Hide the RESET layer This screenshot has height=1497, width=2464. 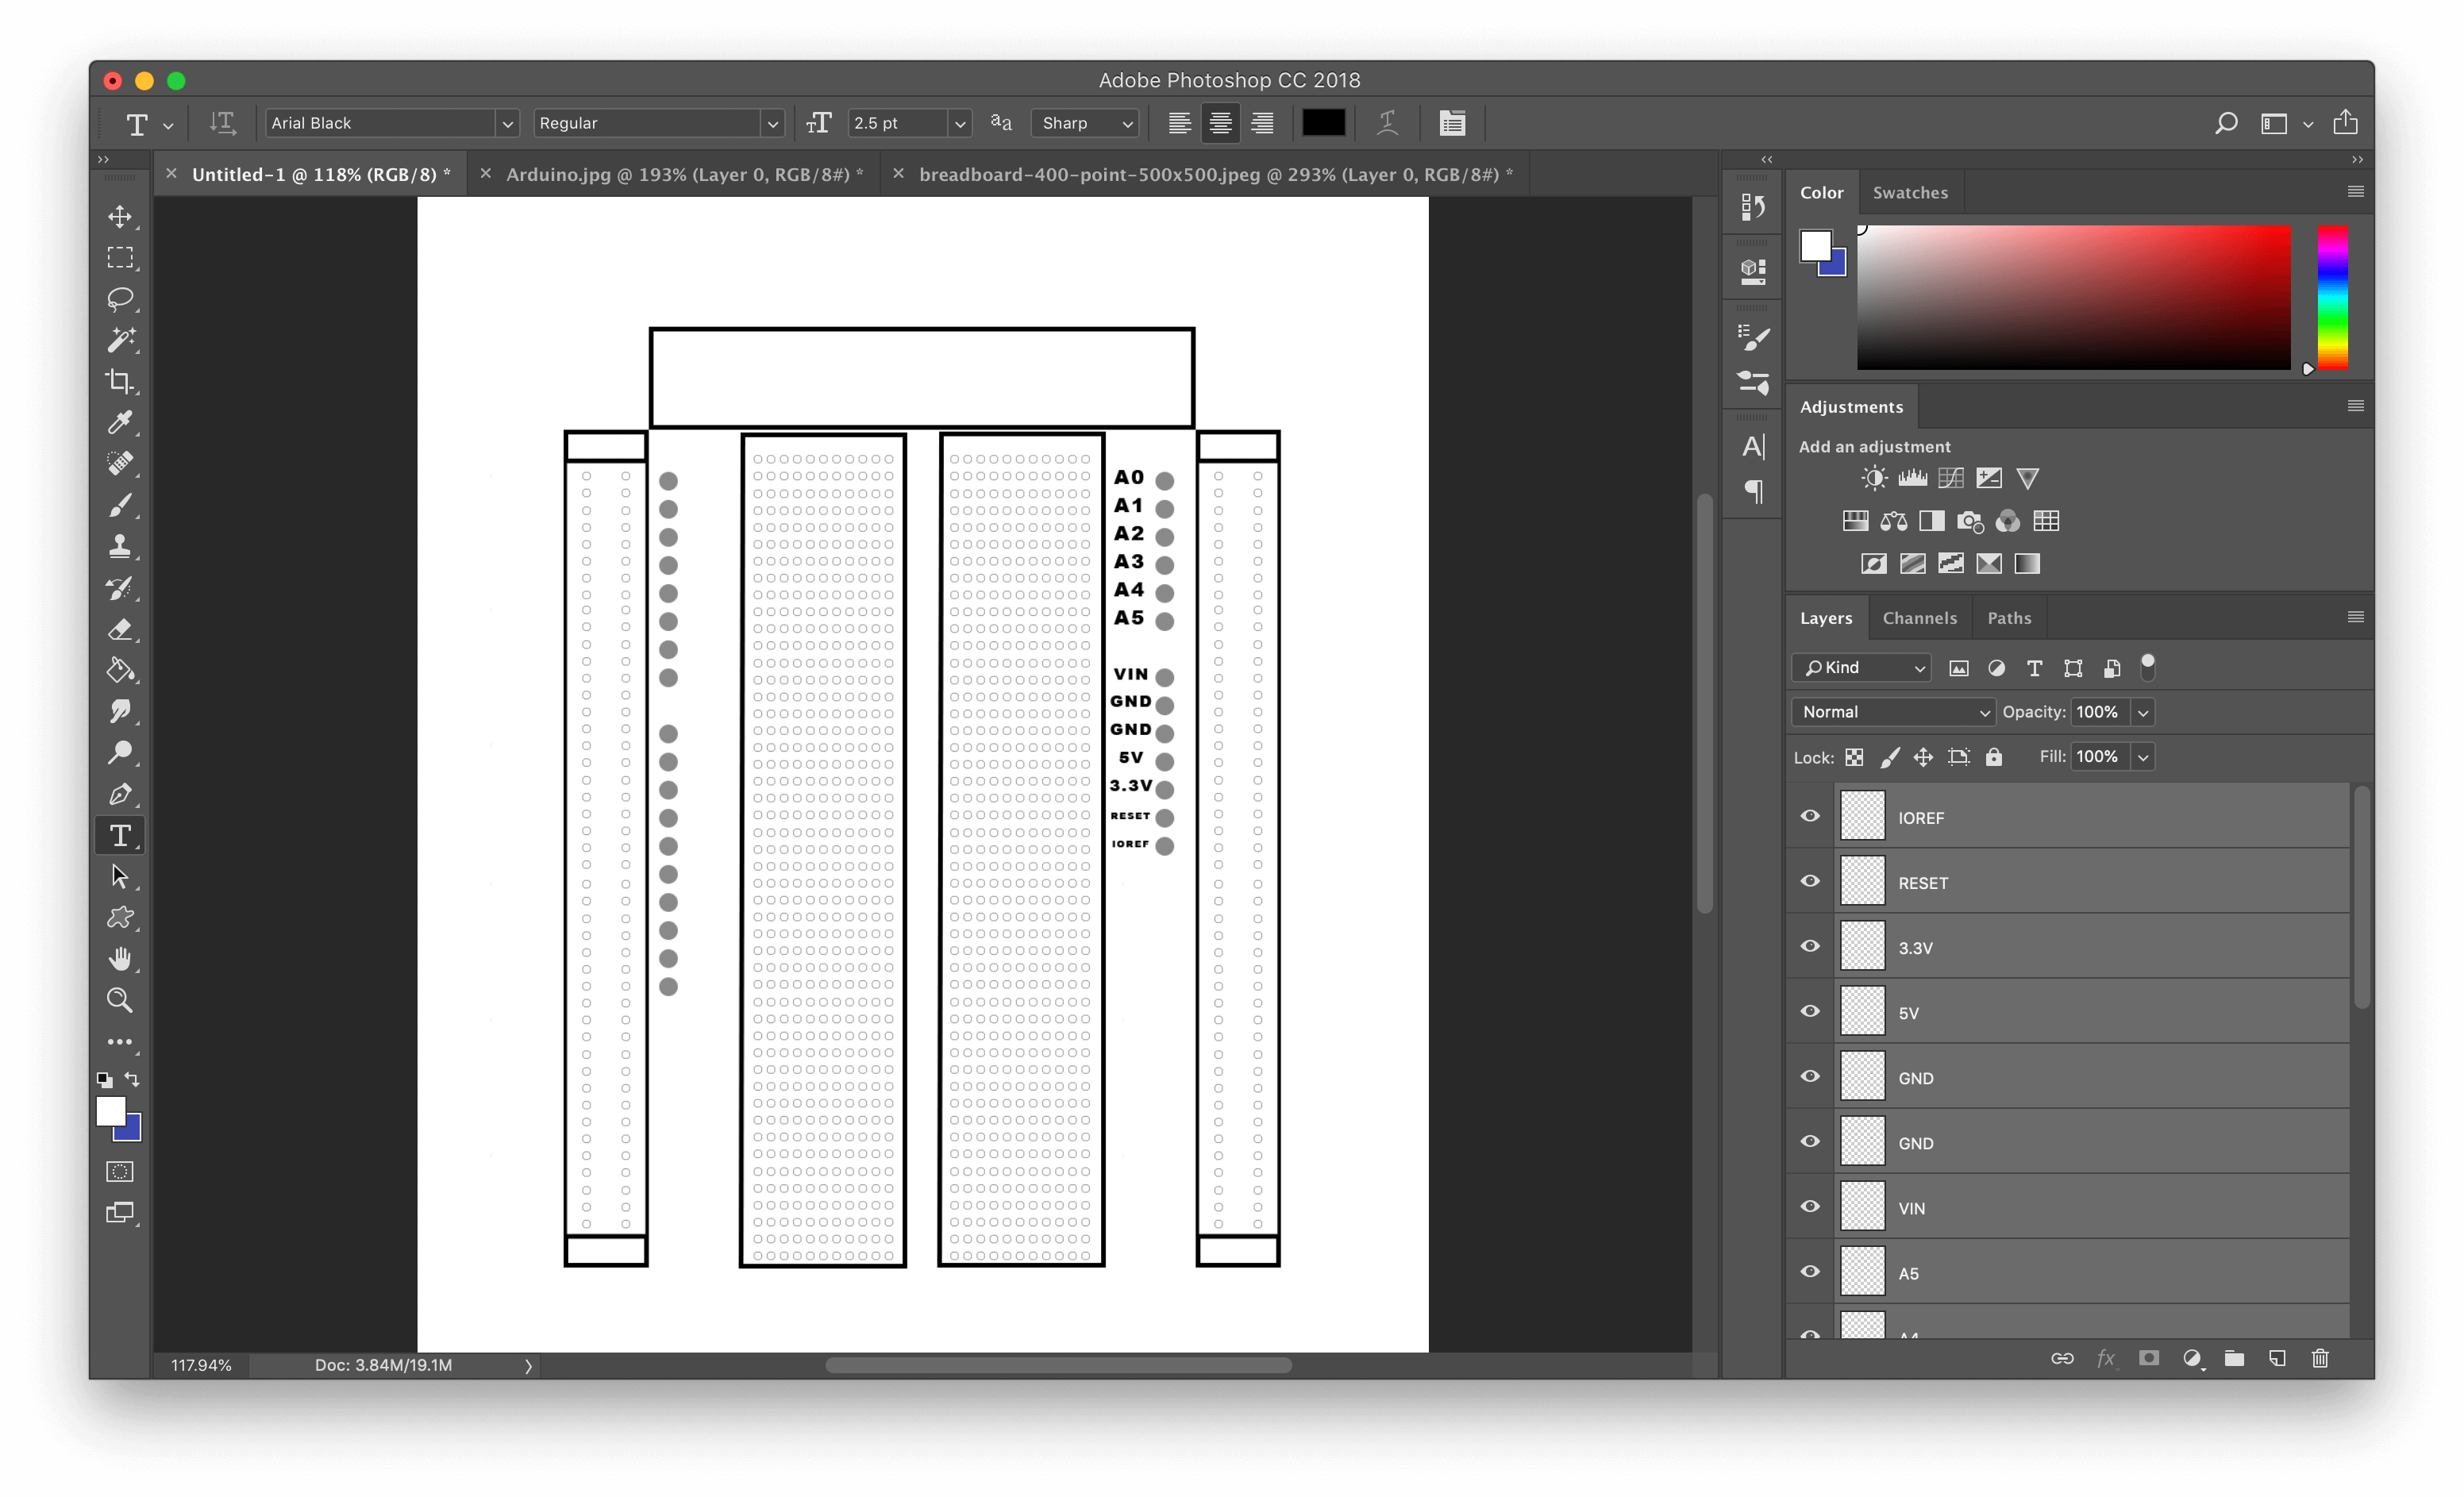(x=1810, y=881)
